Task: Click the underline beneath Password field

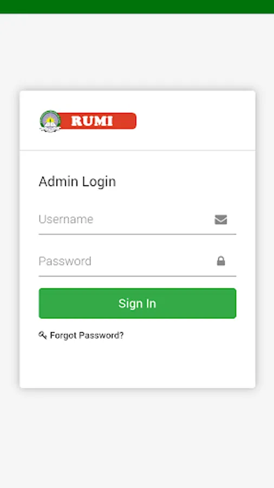Action: [138, 276]
